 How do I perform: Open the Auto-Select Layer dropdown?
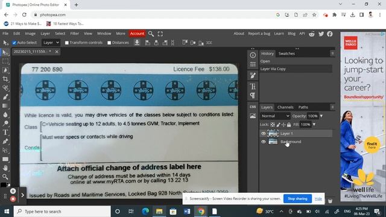pos(51,43)
